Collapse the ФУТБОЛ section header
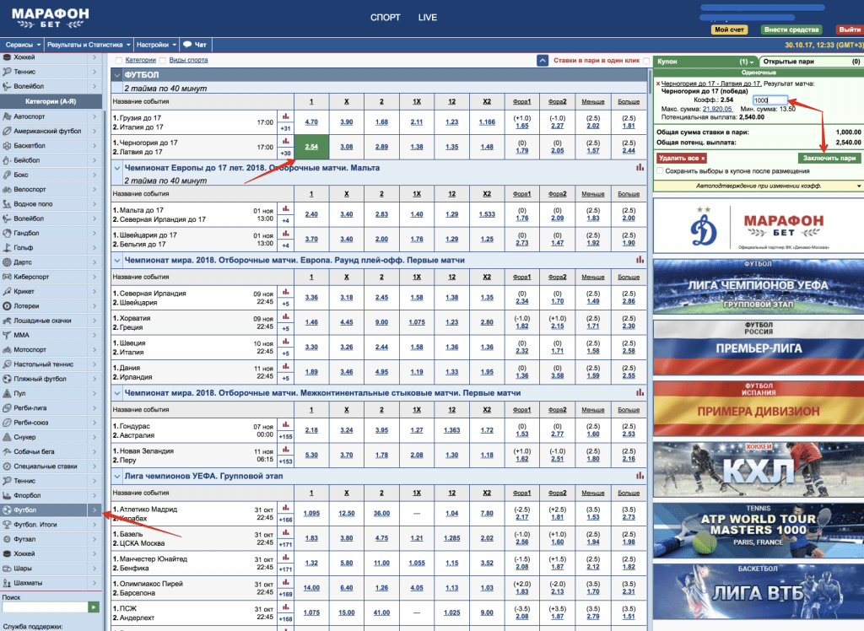 pyautogui.click(x=118, y=75)
